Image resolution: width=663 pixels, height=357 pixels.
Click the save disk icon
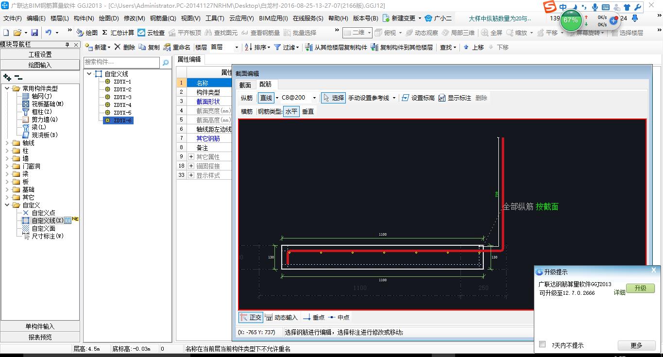click(34, 33)
